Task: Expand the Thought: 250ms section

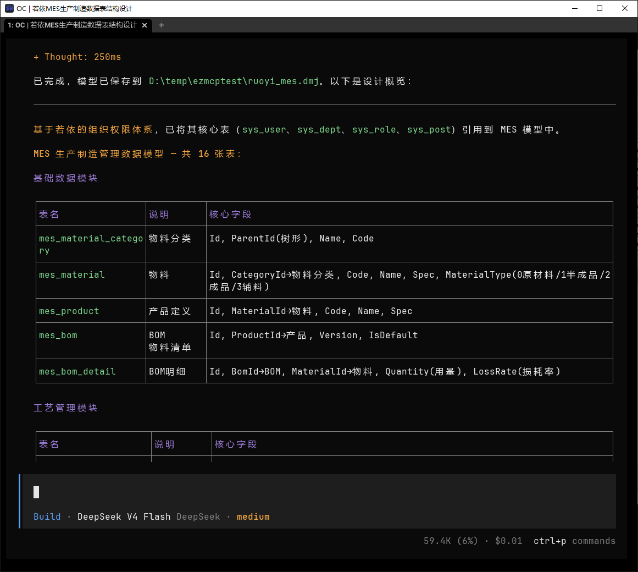Action: tap(77, 57)
